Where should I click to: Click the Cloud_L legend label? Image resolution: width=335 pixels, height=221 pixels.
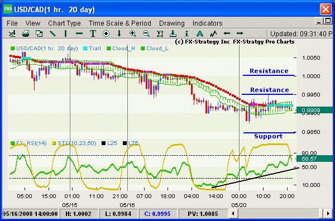157,49
